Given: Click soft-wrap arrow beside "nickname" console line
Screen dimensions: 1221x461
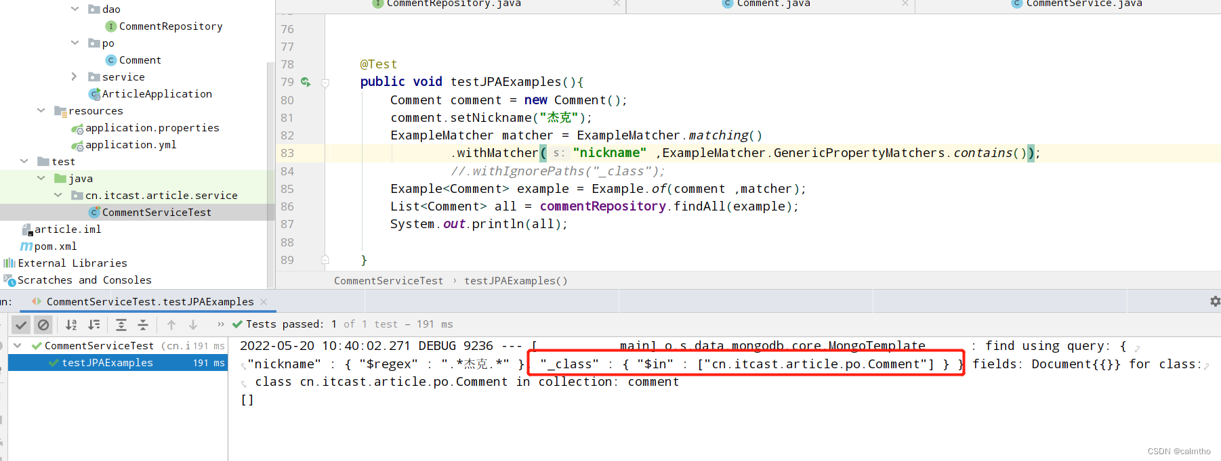Looking at the screenshot, I should pyautogui.click(x=244, y=366).
